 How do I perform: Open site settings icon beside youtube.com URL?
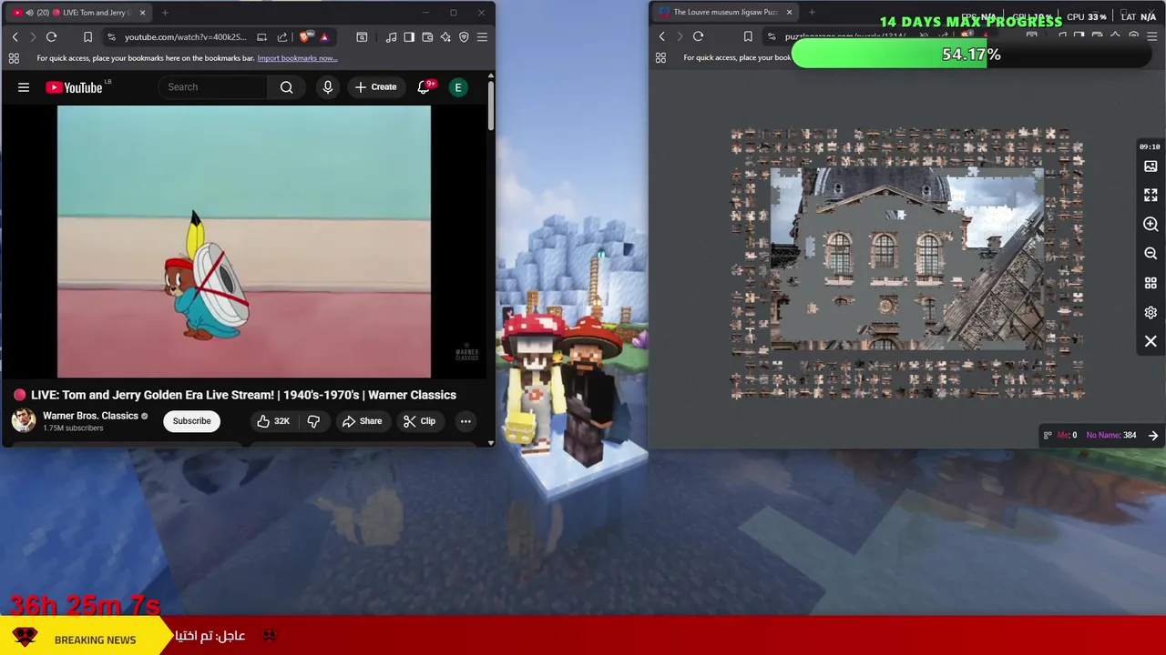pos(111,37)
